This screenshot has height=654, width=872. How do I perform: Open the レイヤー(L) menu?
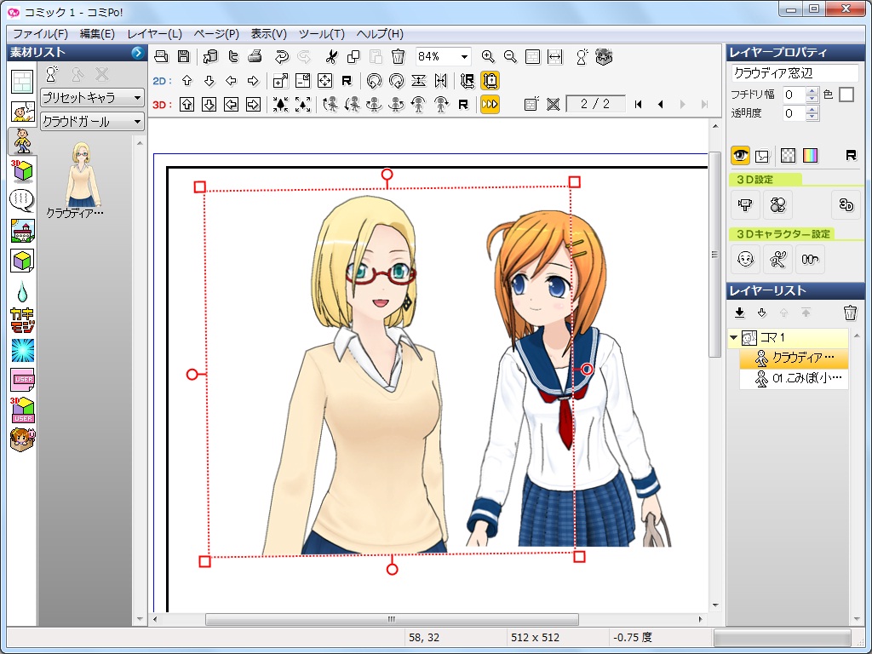(x=155, y=34)
